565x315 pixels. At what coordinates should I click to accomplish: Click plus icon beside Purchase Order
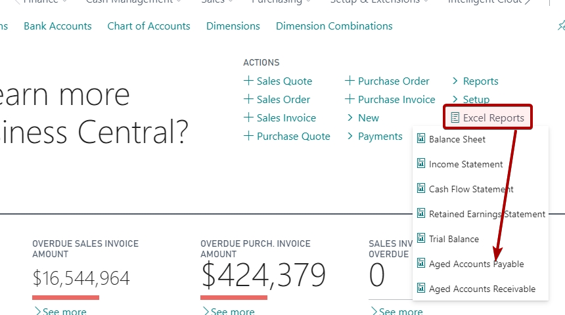350,80
